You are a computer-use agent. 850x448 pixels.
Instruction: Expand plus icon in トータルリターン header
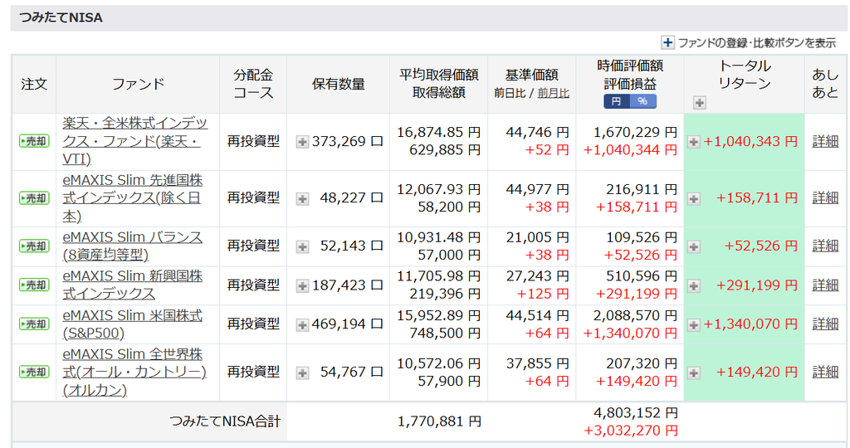click(x=699, y=102)
